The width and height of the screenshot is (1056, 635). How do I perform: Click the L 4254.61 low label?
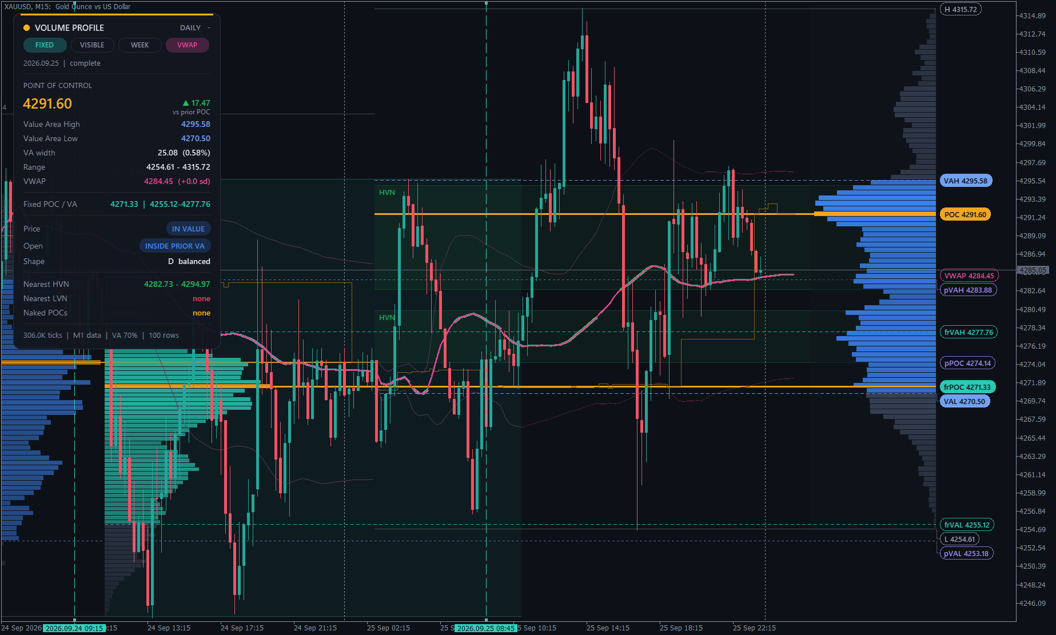coord(959,540)
